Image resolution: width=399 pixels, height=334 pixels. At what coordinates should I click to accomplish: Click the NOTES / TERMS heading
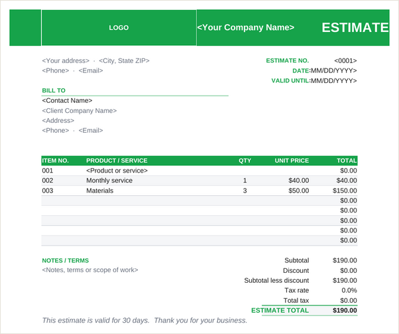pos(66,260)
